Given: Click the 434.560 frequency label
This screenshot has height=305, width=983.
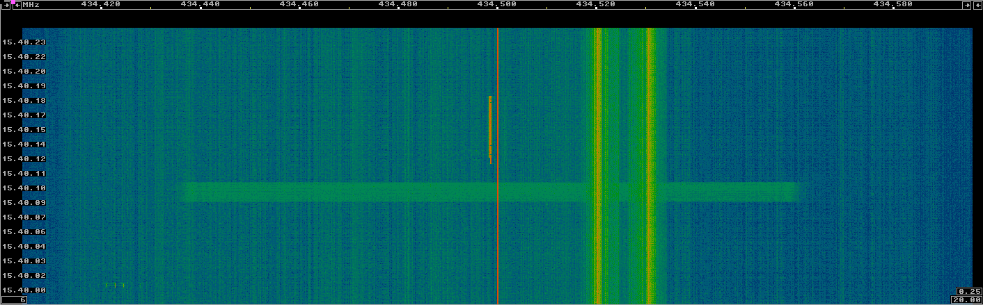Looking at the screenshot, I should coord(794,4).
